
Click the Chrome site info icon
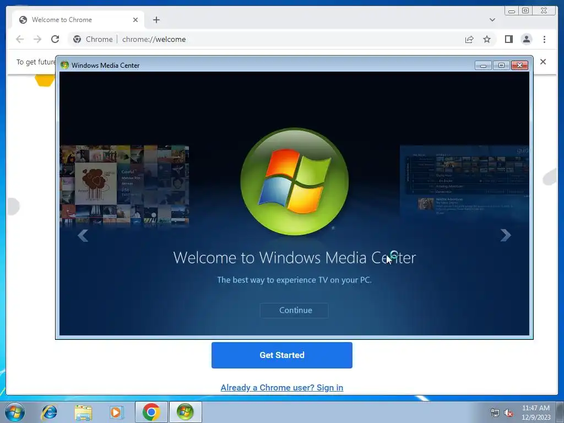(x=77, y=39)
